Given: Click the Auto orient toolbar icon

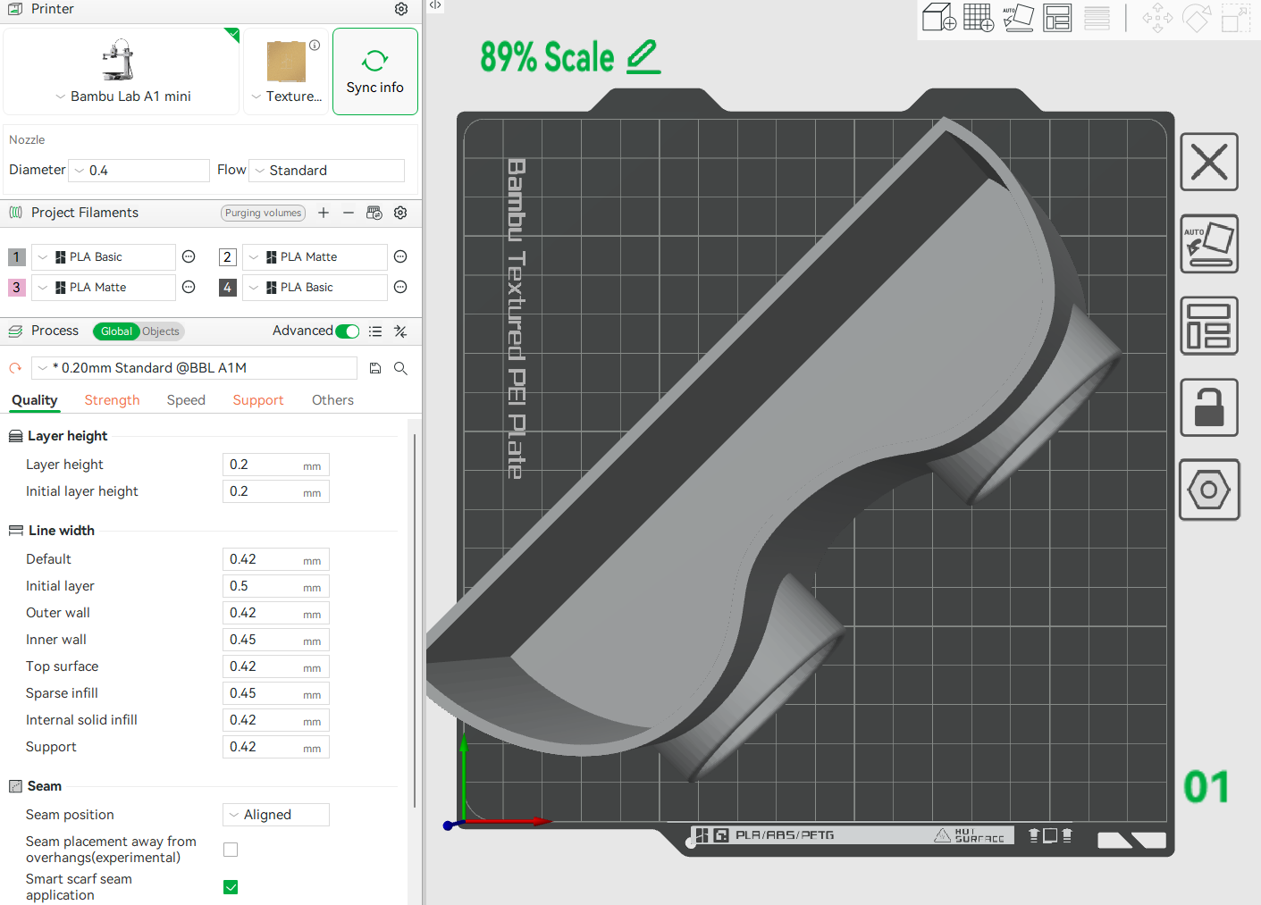Looking at the screenshot, I should pos(1018,18).
